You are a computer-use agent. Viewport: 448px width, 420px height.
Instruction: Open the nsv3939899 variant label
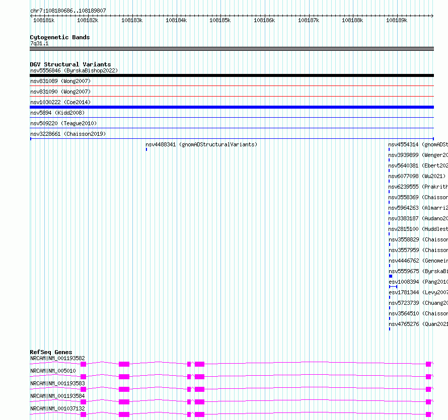(418, 155)
